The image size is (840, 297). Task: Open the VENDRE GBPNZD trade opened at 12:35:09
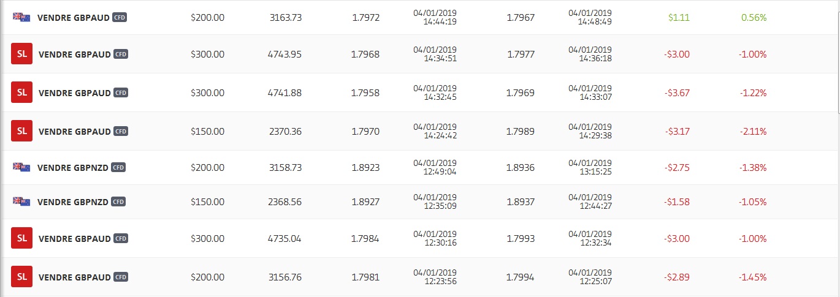pos(73,201)
